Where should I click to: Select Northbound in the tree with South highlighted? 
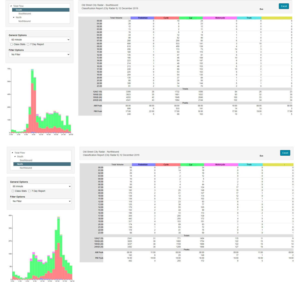24,21
